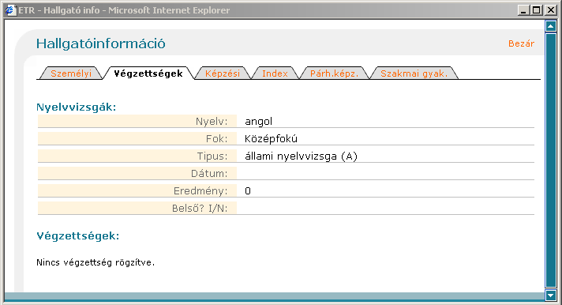
Task: Open the Szakmai gyak. tab
Action: tap(414, 73)
